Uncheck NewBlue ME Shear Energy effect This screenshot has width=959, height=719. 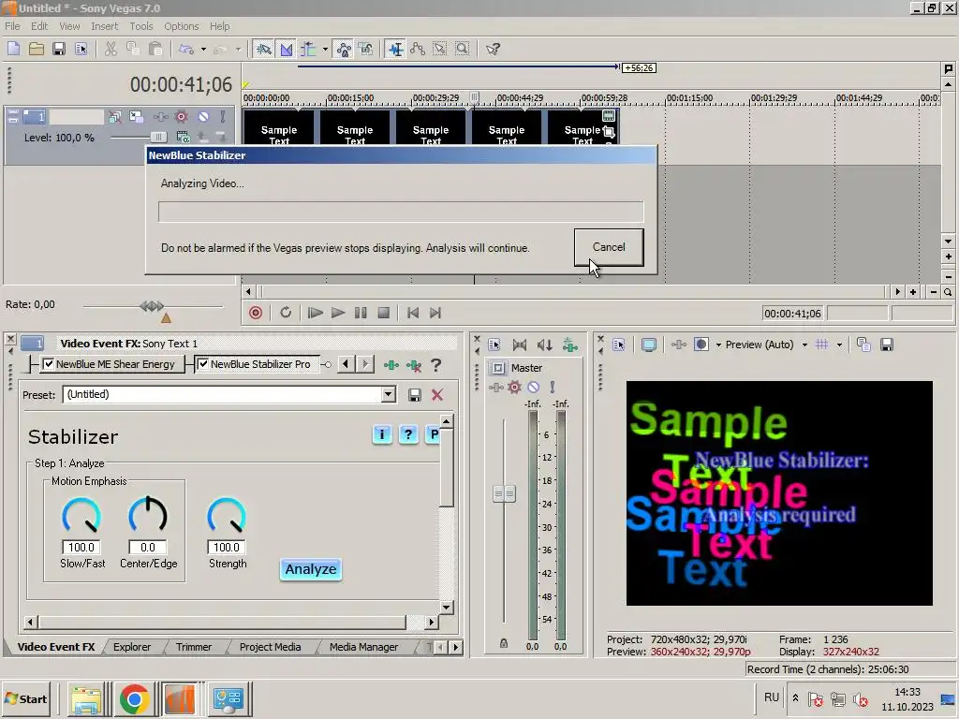(x=49, y=364)
